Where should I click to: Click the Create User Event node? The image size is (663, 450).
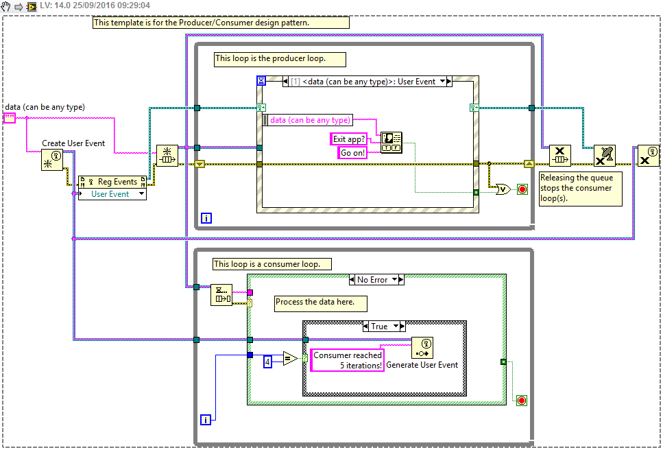[x=52, y=160]
